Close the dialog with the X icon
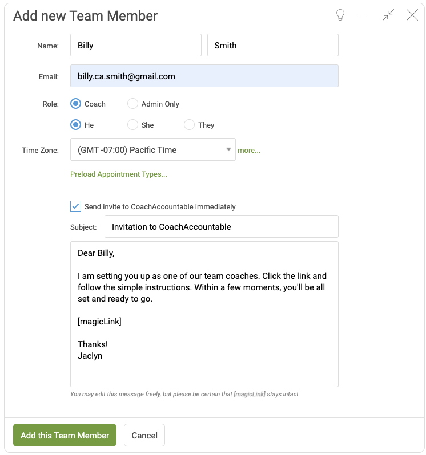This screenshot has width=426, height=455. [x=412, y=15]
